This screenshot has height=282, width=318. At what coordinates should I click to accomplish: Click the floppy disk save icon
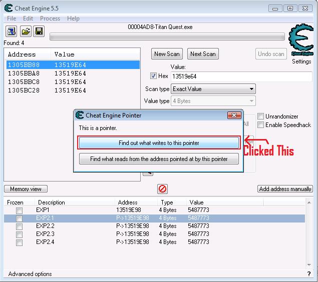39,31
